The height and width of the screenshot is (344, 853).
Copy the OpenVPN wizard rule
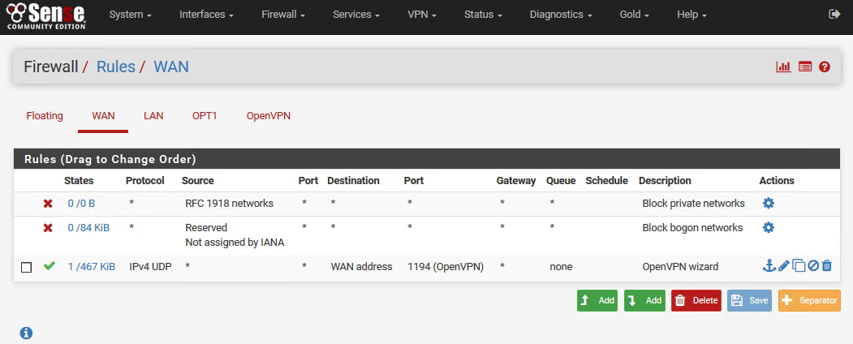(x=799, y=266)
